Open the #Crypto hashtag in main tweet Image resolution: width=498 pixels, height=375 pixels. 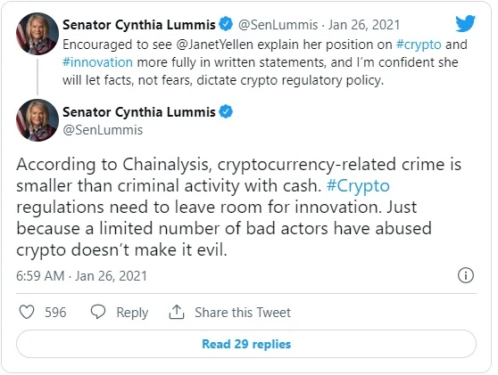pos(358,186)
